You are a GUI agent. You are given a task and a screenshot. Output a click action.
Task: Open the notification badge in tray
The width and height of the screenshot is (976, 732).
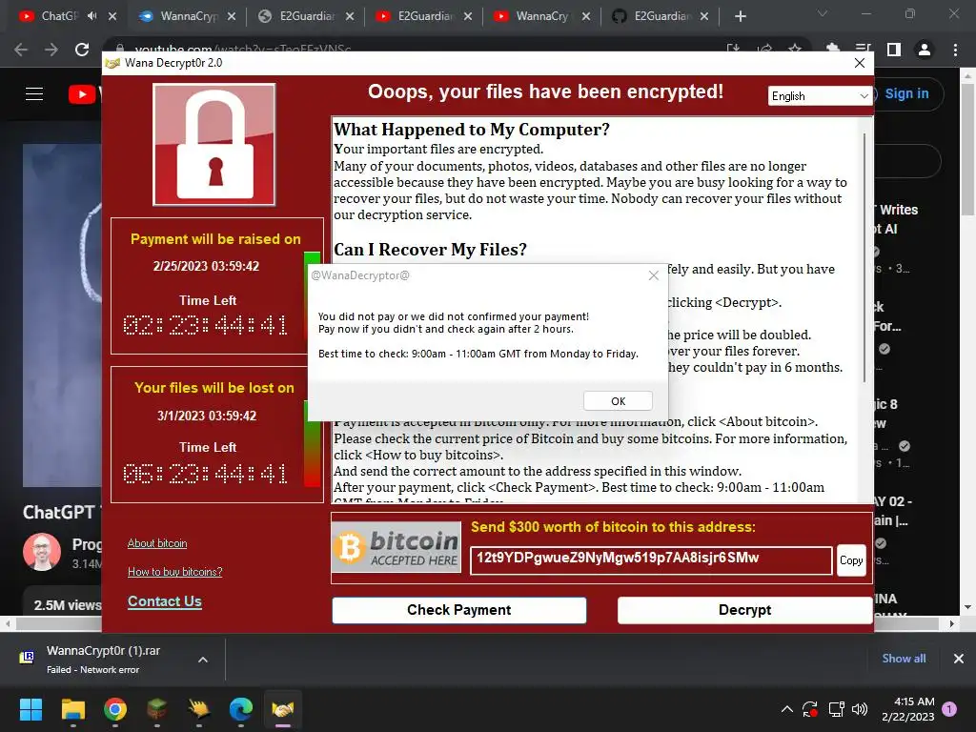click(949, 709)
